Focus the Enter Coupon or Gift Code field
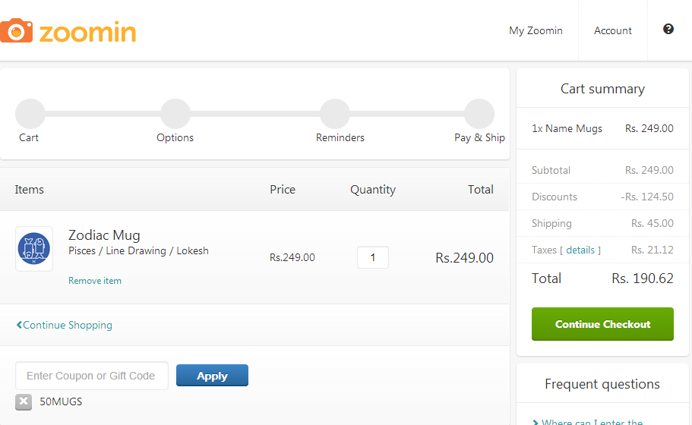This screenshot has height=425, width=692. tap(92, 376)
